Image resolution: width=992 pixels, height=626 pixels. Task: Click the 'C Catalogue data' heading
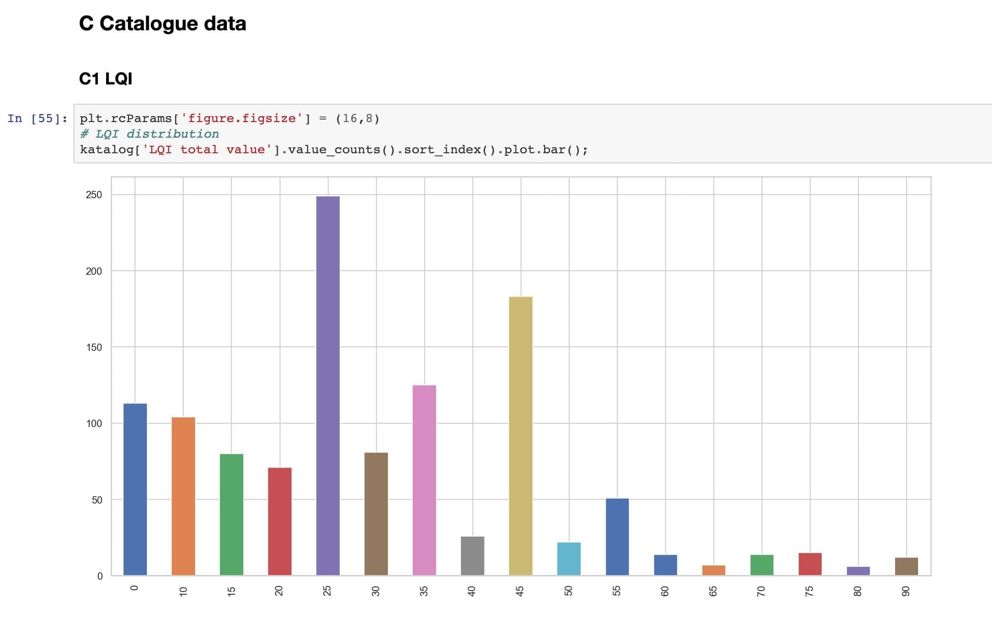[x=163, y=23]
